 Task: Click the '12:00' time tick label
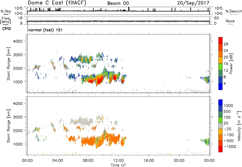(x=118, y=161)
